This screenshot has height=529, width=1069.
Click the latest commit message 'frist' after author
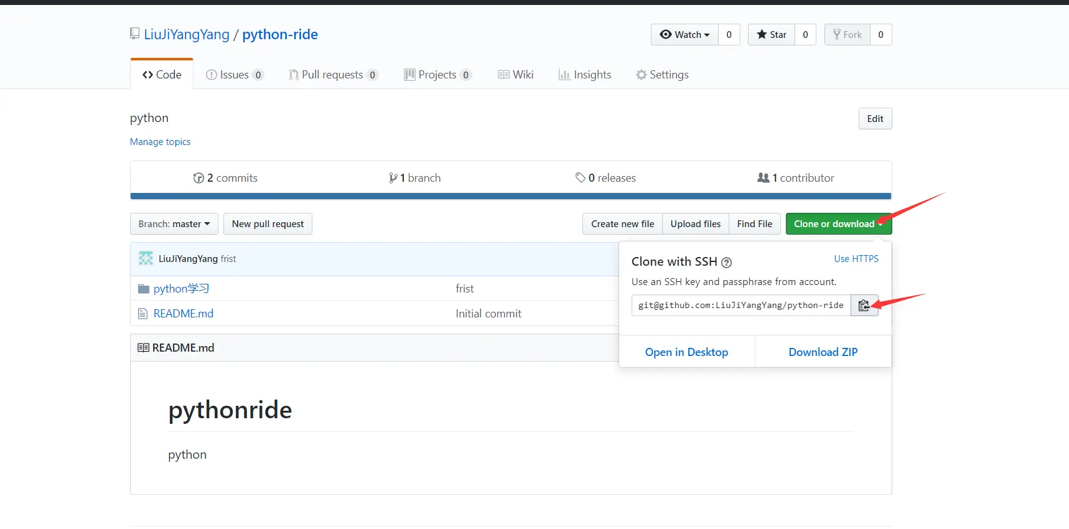tap(228, 259)
